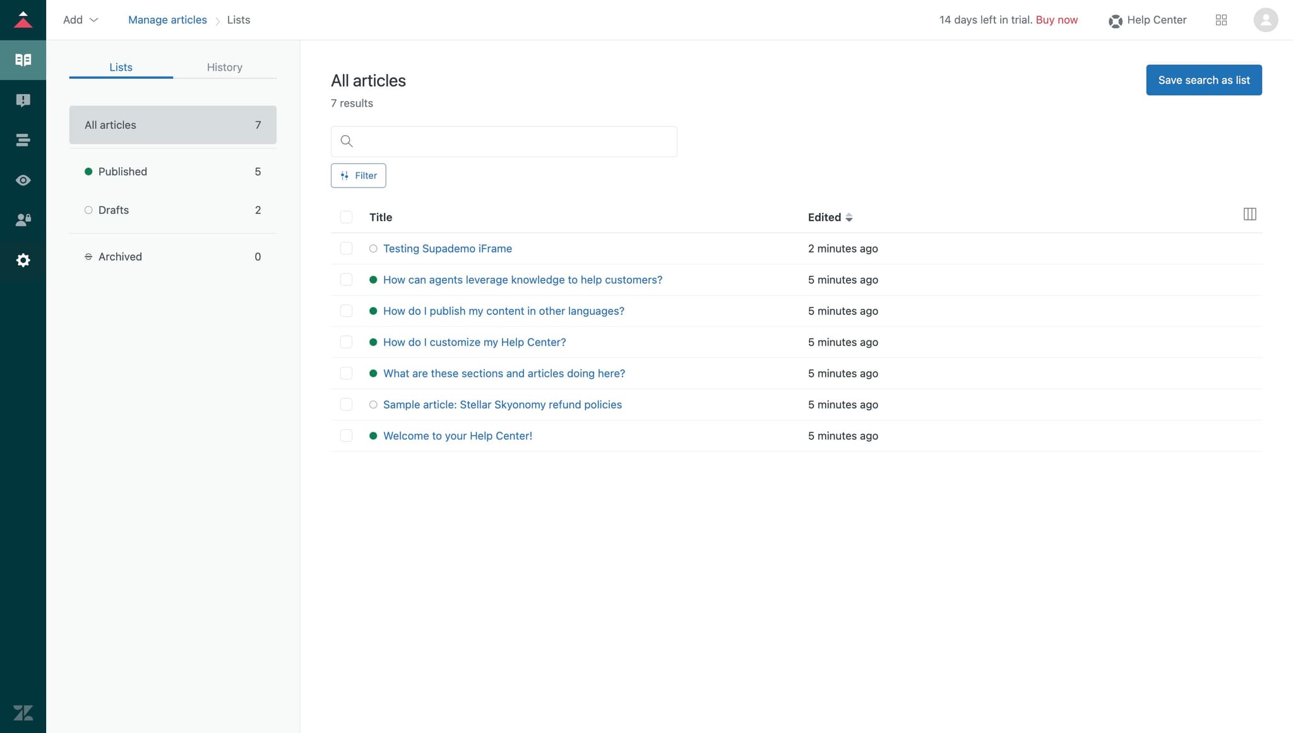Open the profile avatar menu
The image size is (1293, 733).
(1265, 20)
